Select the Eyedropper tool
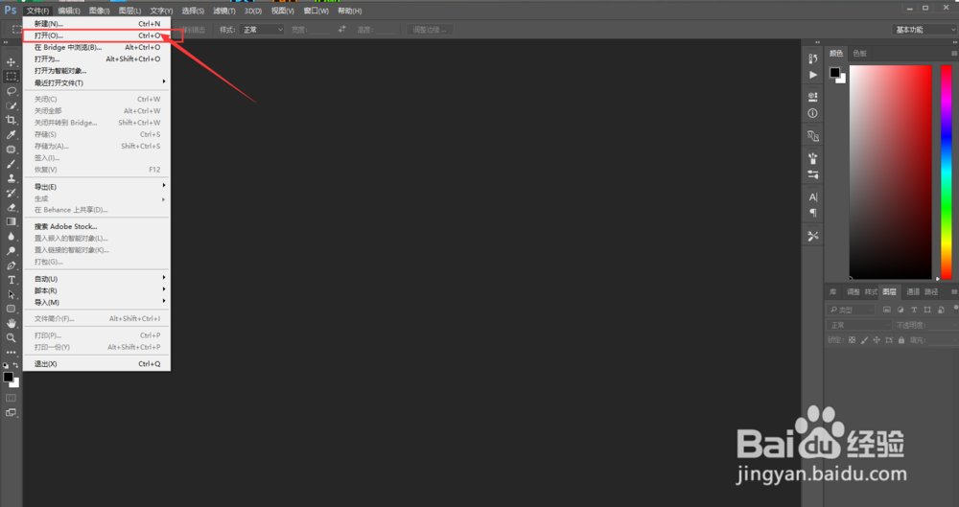The image size is (959, 507). pos(11,134)
